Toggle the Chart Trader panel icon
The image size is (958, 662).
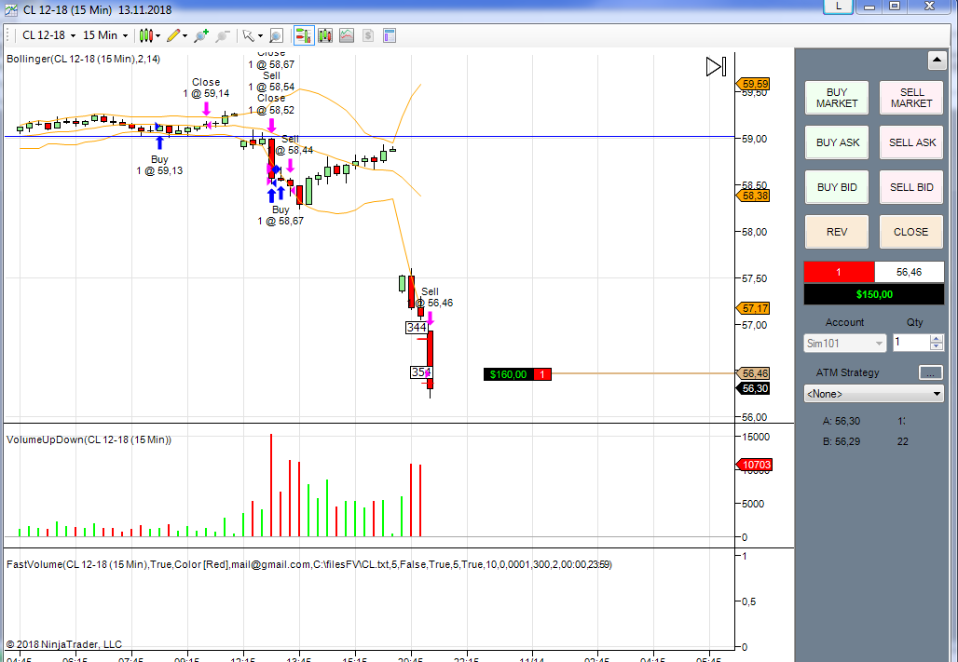point(304,35)
